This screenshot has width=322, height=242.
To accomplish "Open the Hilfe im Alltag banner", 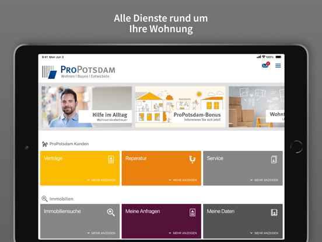I will (x=87, y=107).
